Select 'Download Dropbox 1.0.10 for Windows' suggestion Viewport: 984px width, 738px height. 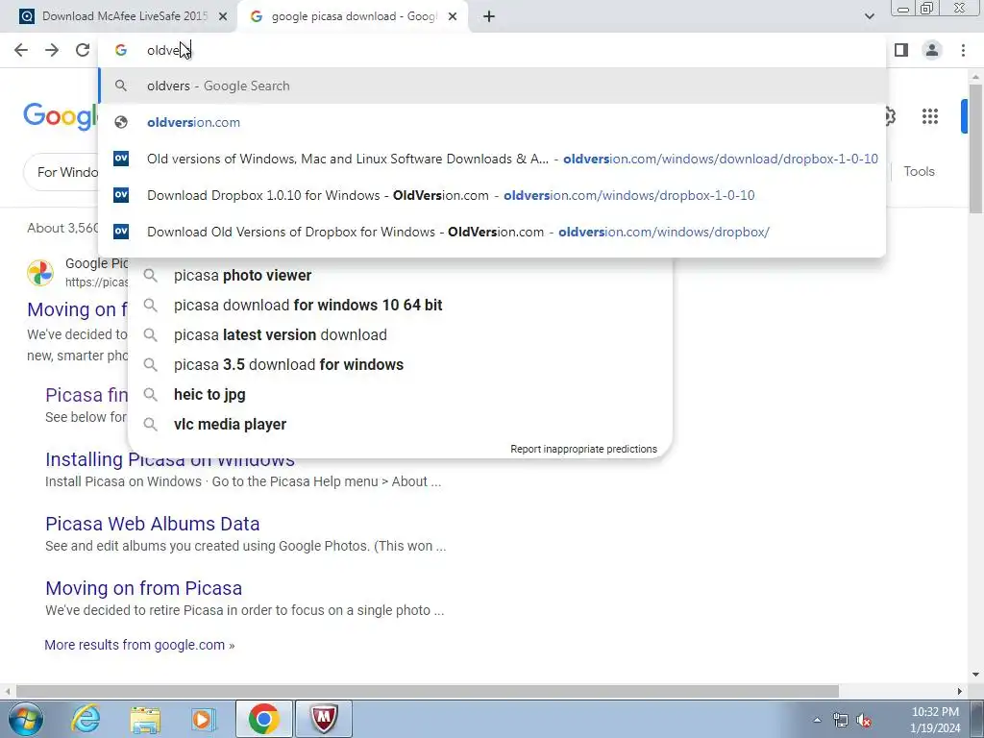point(492,195)
